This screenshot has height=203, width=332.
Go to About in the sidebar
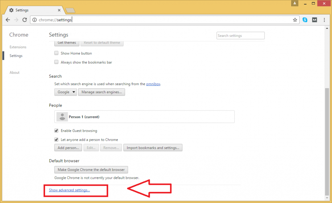coord(15,73)
